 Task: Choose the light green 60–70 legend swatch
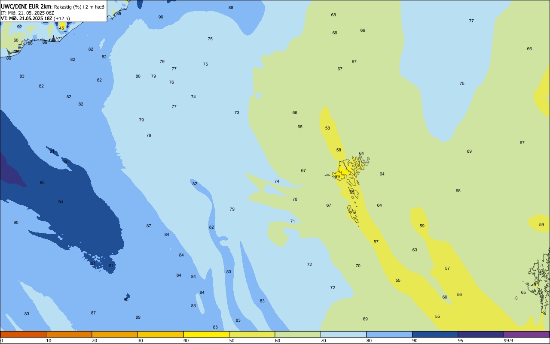tap(298, 334)
